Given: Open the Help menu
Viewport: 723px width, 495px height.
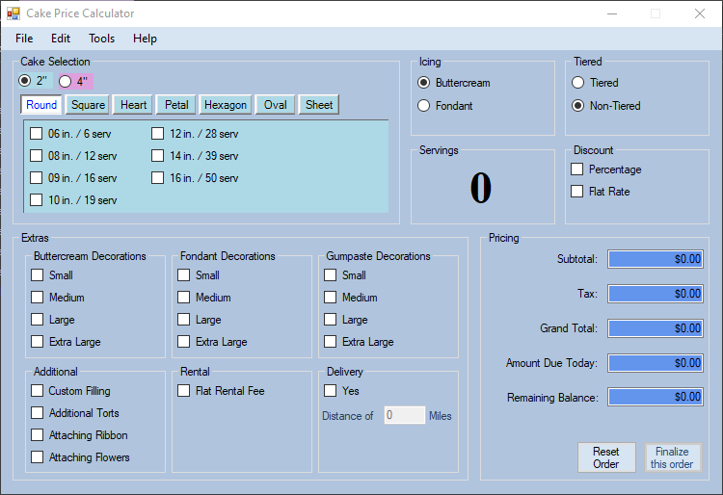Looking at the screenshot, I should tap(145, 39).
